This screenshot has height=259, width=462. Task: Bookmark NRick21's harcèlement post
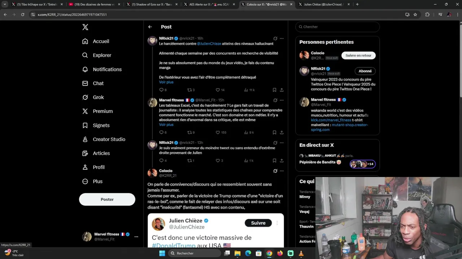click(274, 90)
